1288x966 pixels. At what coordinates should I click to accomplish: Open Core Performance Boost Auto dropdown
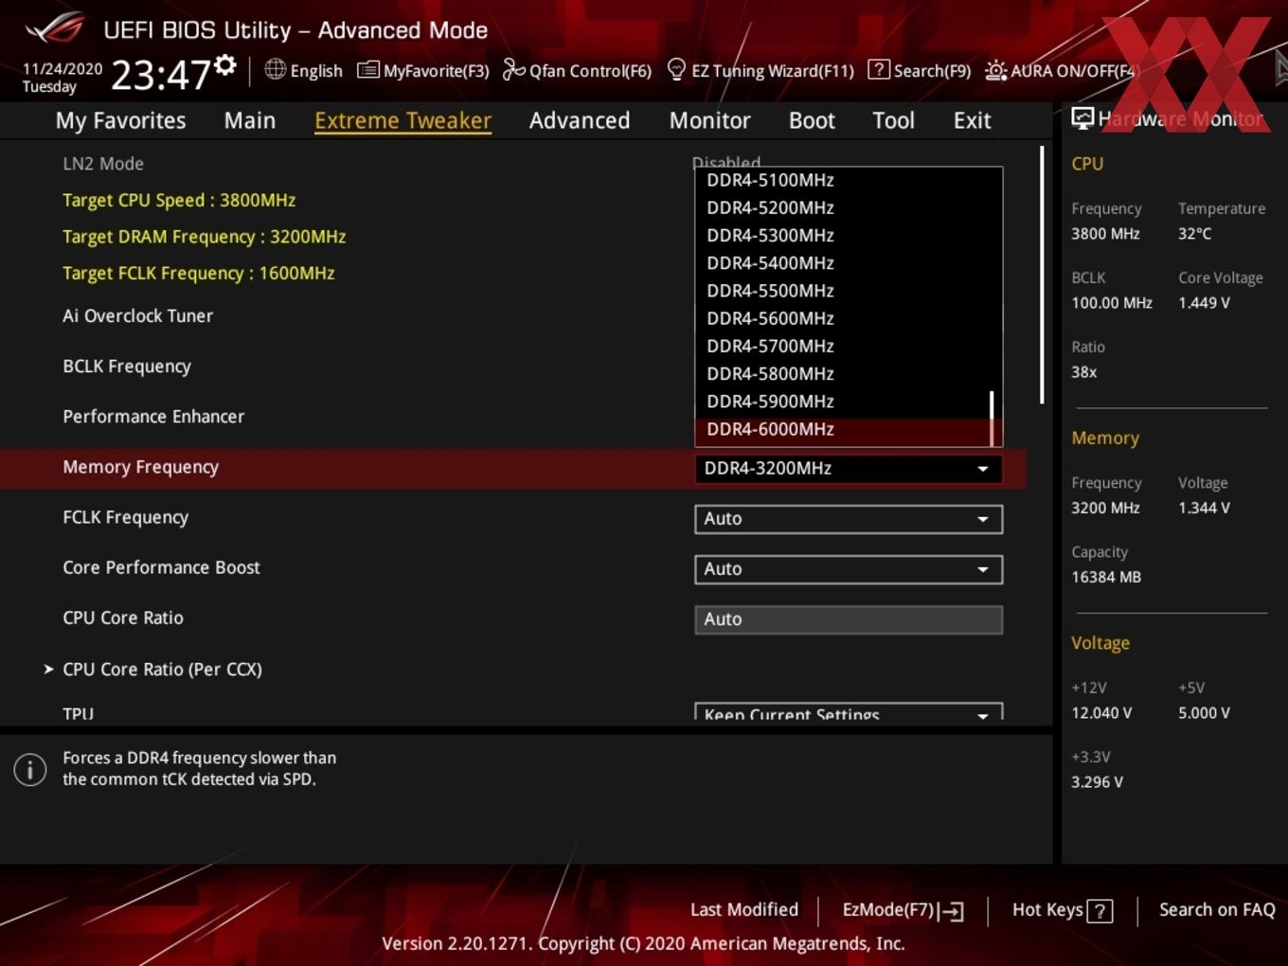(x=849, y=569)
